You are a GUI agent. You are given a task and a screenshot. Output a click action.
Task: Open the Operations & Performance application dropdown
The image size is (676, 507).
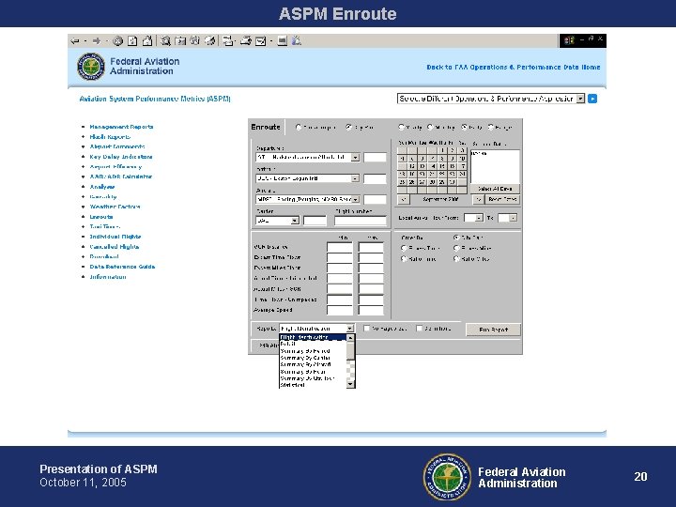click(580, 98)
